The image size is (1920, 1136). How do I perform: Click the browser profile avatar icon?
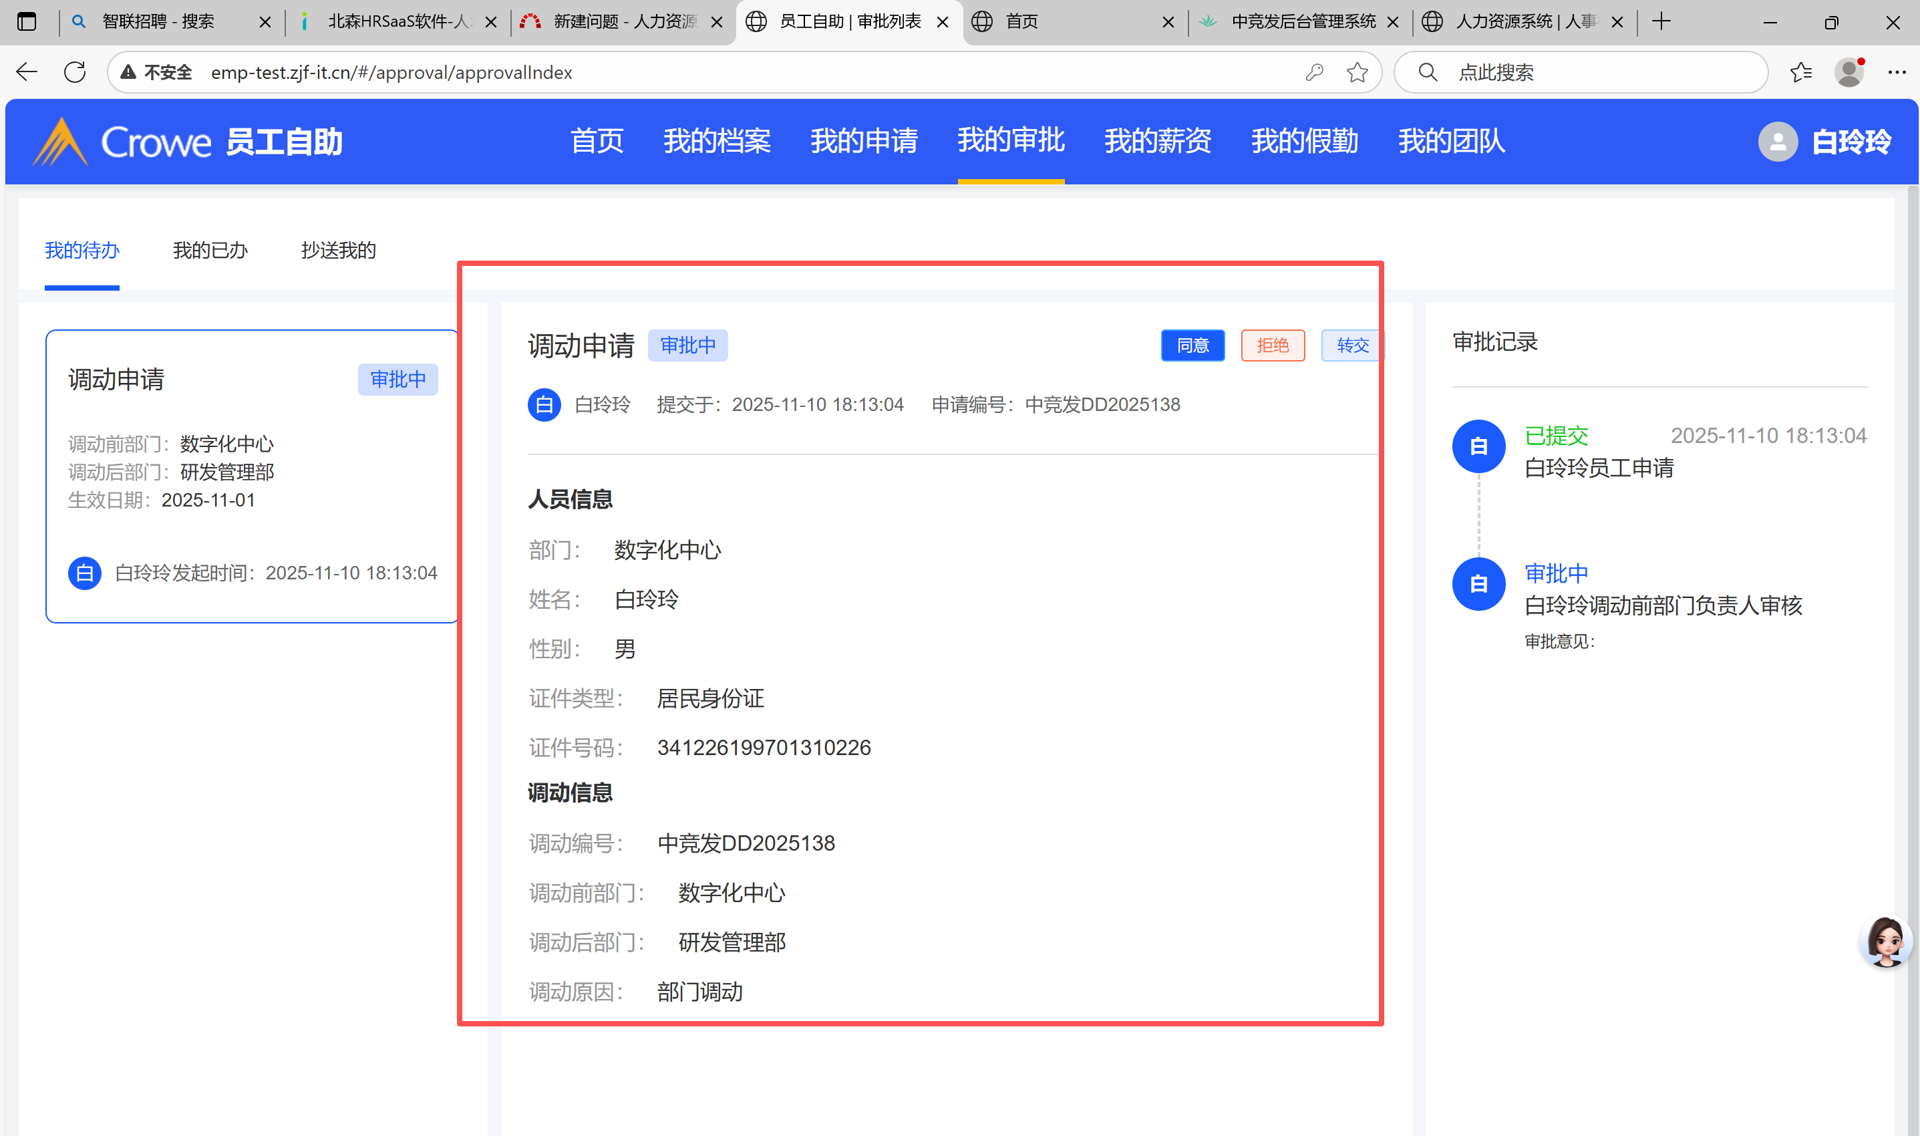(1849, 72)
